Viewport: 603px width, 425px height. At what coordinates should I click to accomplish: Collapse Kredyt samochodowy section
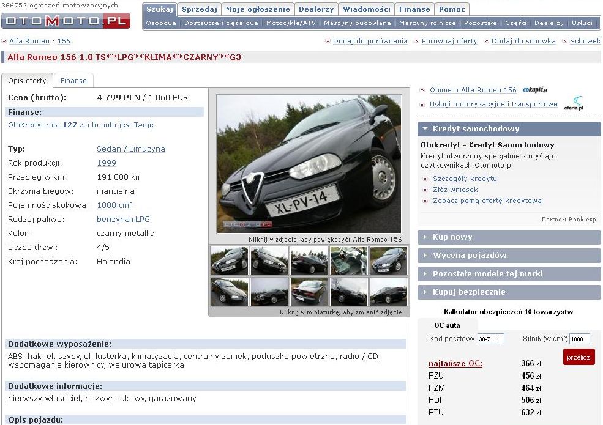509,129
